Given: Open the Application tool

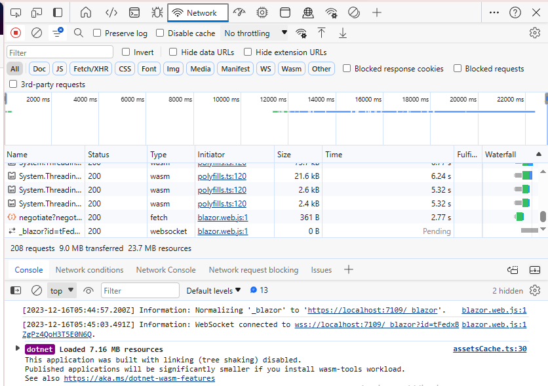Looking at the screenshot, I should coord(285,13).
